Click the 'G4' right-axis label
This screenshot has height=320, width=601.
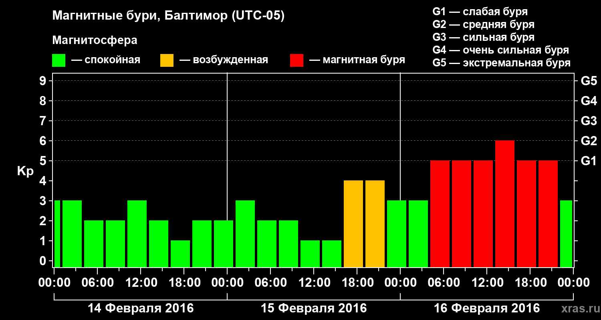click(589, 101)
